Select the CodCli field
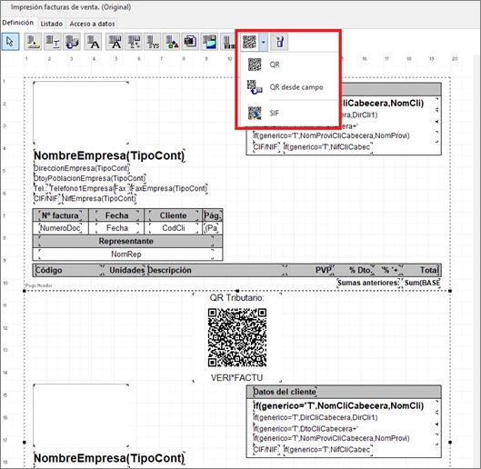 [x=174, y=228]
